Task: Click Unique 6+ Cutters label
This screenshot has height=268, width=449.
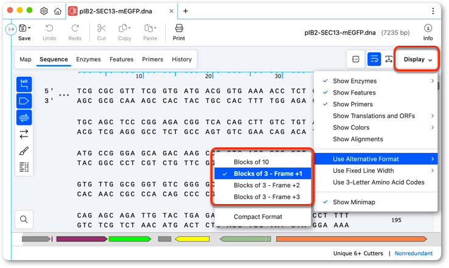Action: coord(358,253)
